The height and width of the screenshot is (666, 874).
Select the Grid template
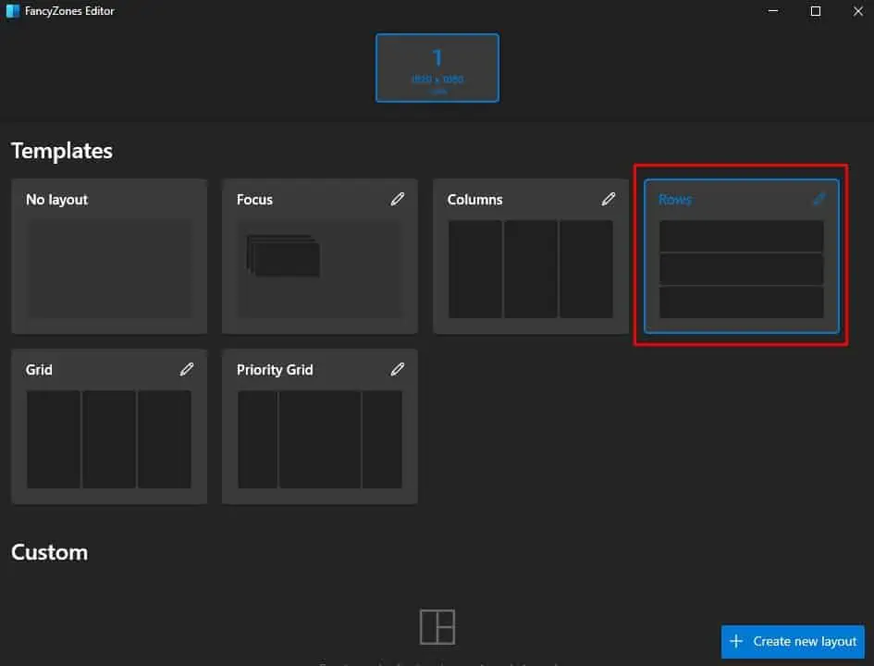pyautogui.click(x=108, y=426)
